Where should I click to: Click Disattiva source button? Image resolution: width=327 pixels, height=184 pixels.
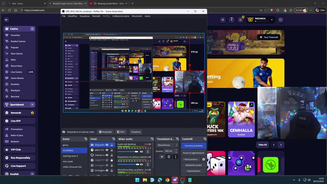click(x=136, y=132)
